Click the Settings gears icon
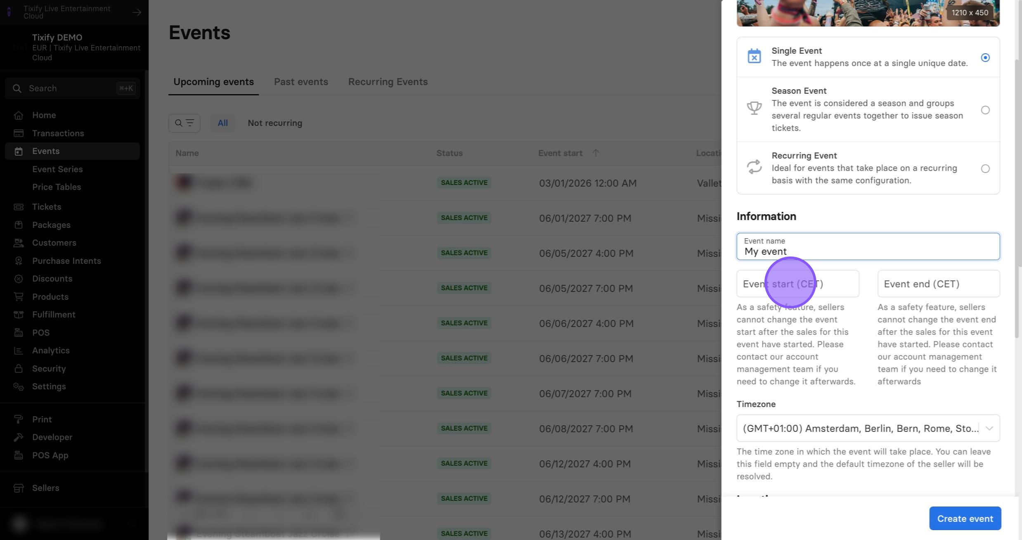The width and height of the screenshot is (1022, 540). click(x=18, y=386)
